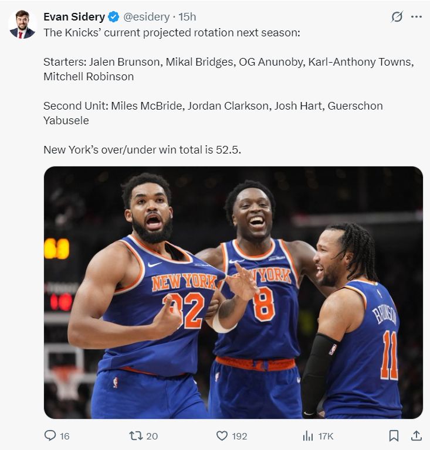Click the reply speech-bubble icon
Viewport: 430px width, 450px height.
click(50, 435)
